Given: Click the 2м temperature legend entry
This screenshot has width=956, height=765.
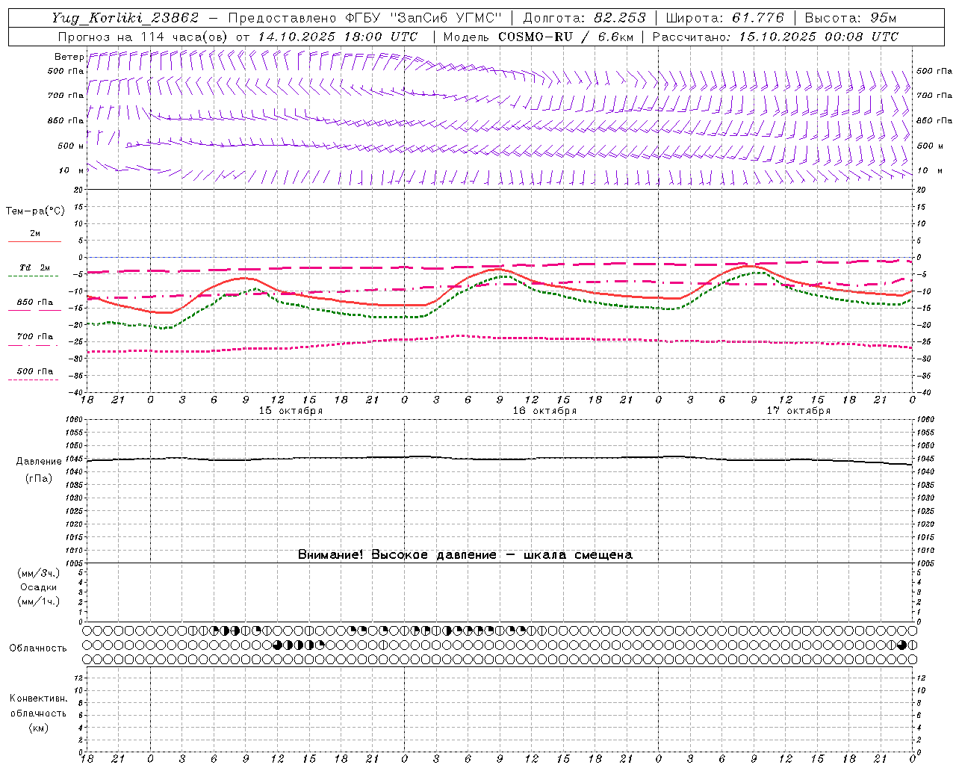Looking at the screenshot, I should tap(35, 233).
